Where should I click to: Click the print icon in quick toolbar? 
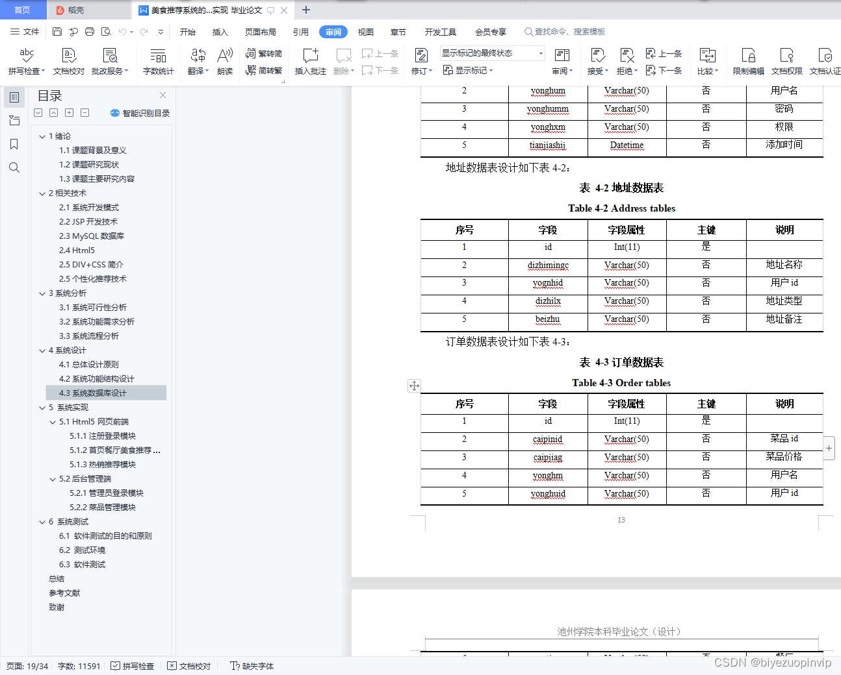[90, 31]
